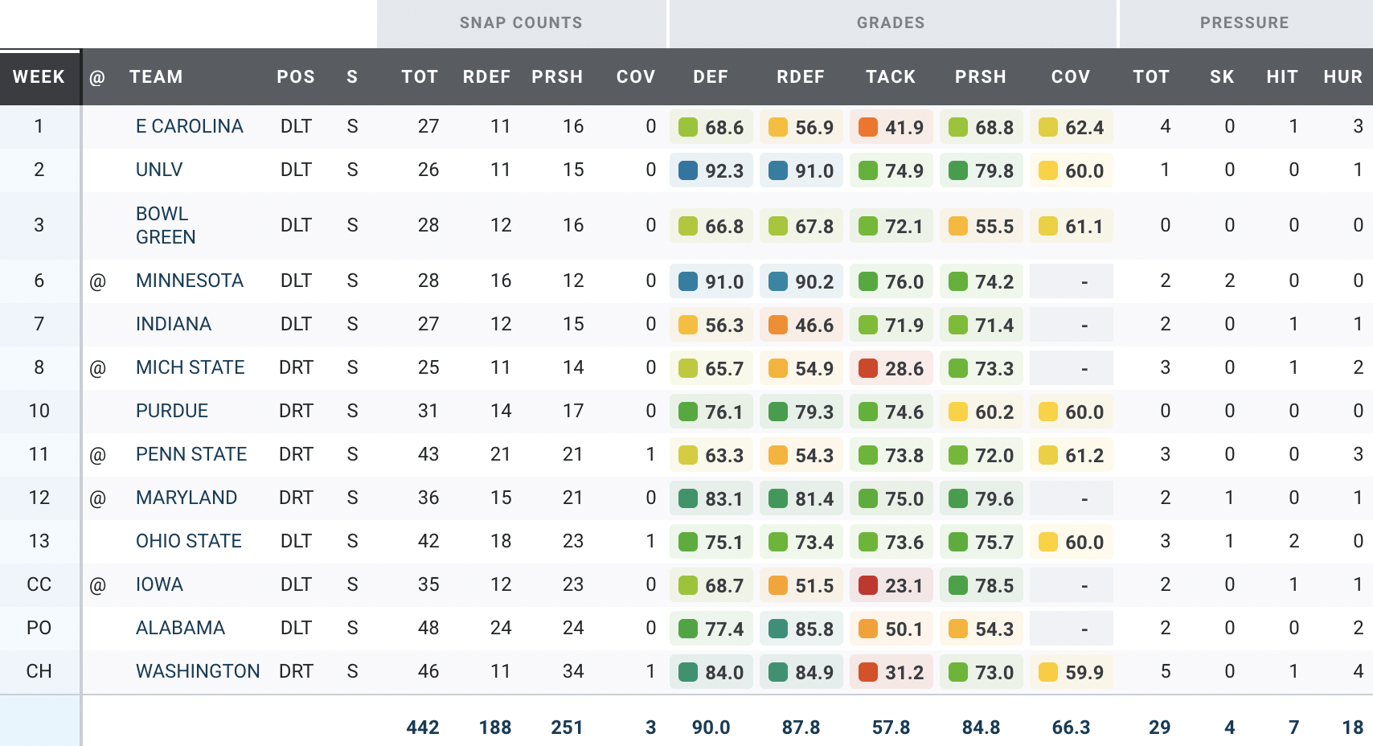Screen dimensions: 1373x746
Task: Open the WASHINGTON championship game link
Action: click(x=198, y=671)
